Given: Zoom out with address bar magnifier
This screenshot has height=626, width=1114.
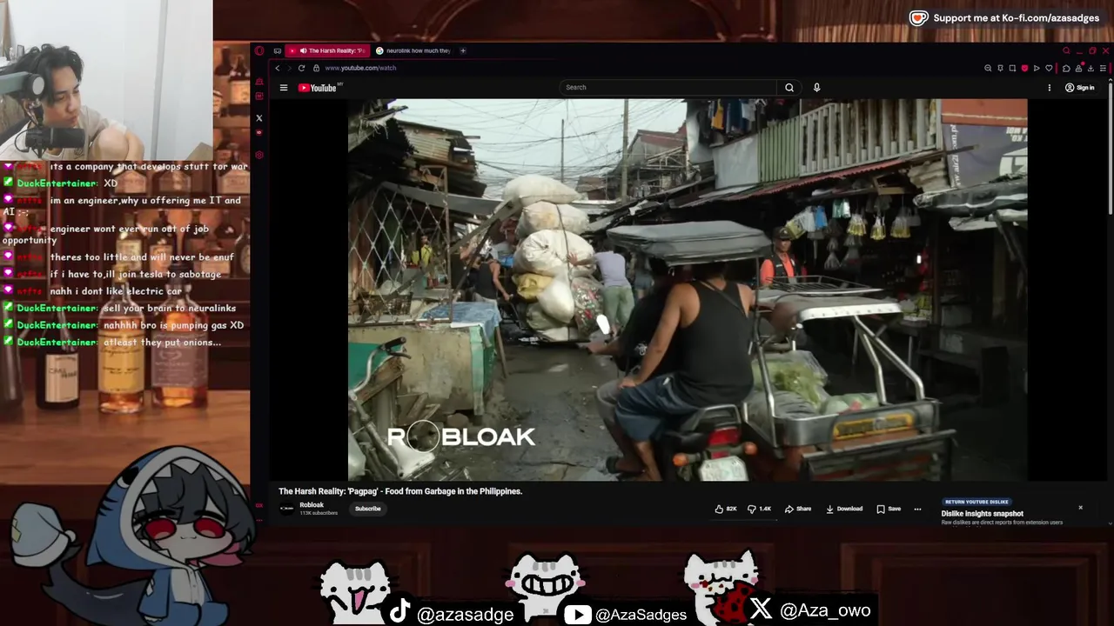Looking at the screenshot, I should (988, 68).
